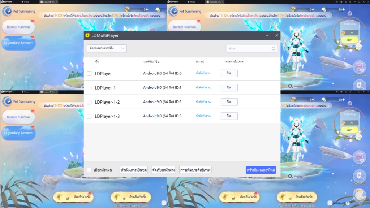Click running status link for LDPlayer-1
Screen dimensions: 370x208
point(203,87)
